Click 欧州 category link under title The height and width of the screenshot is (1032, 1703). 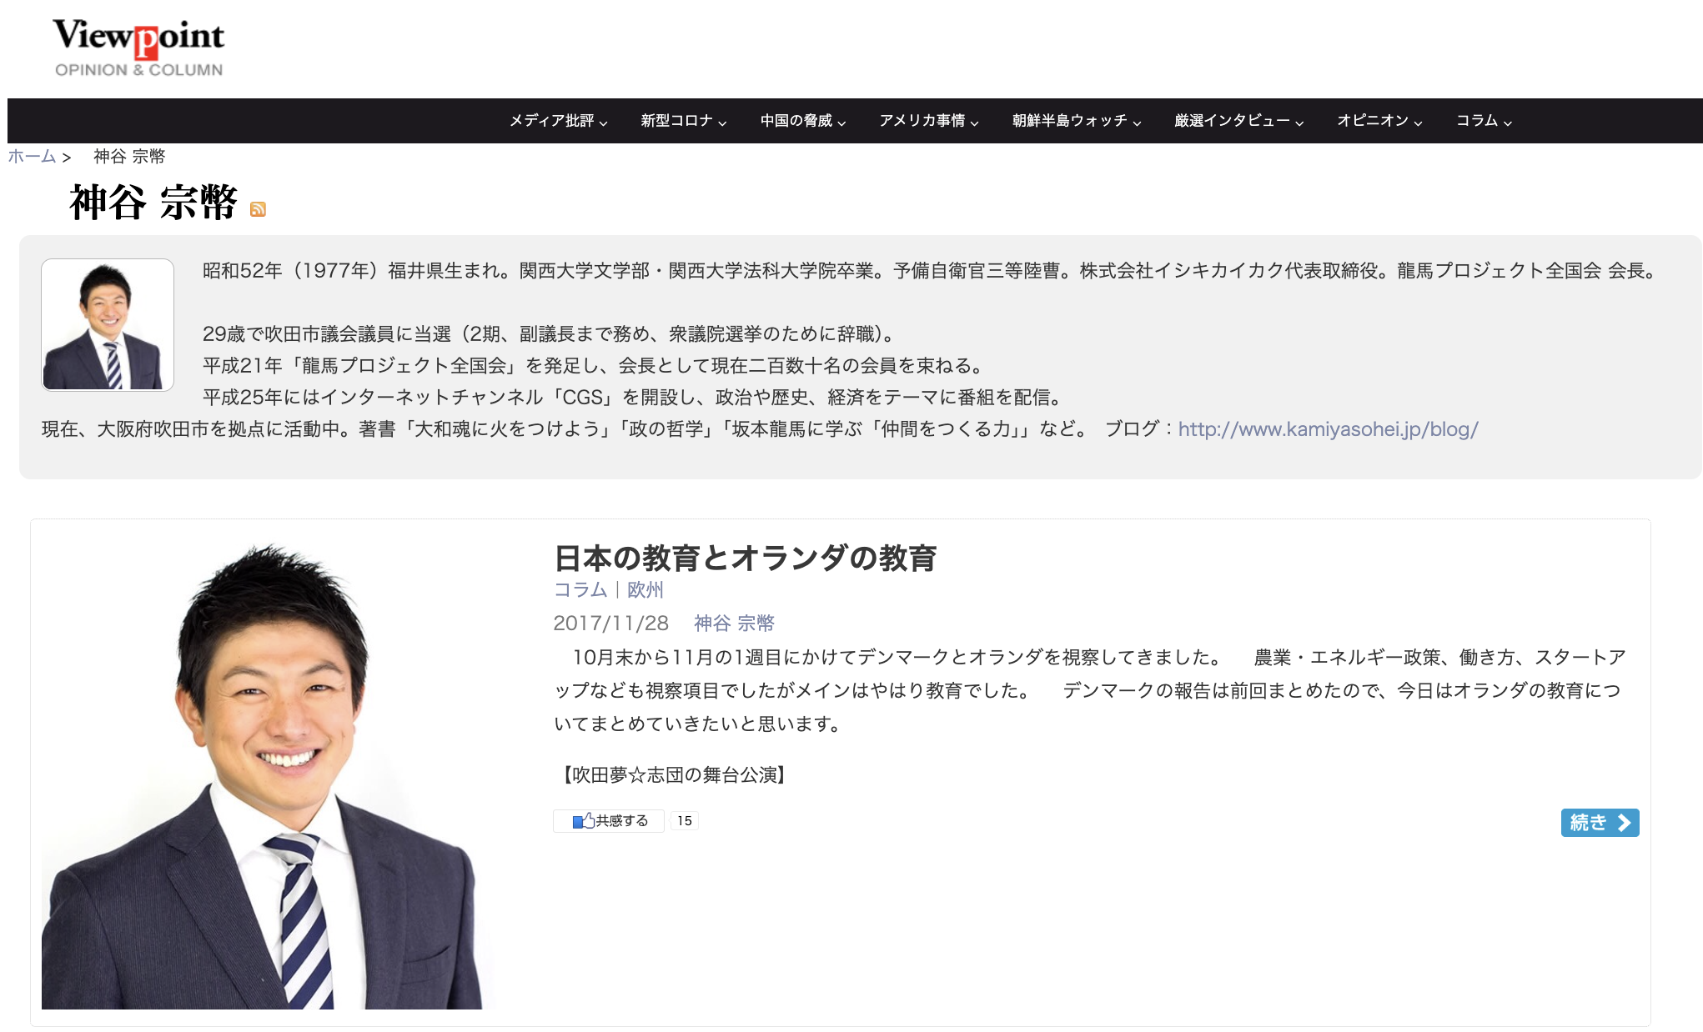point(645,590)
